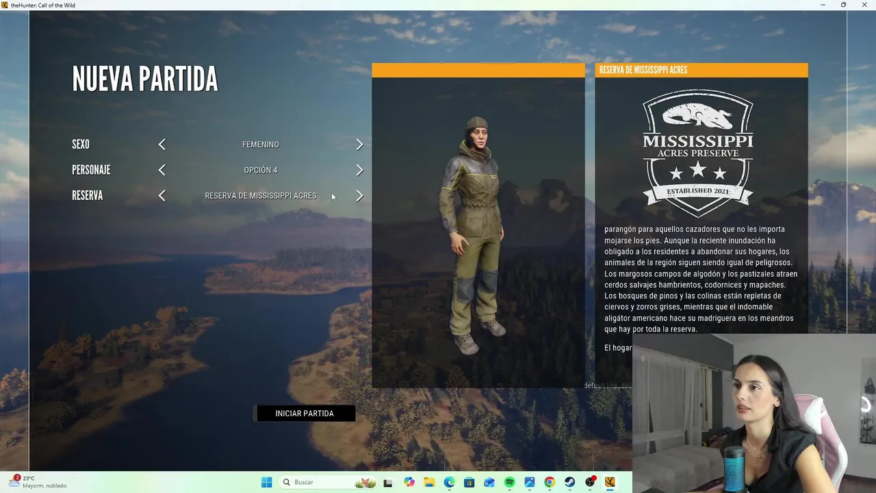Click the SEXO label

(81, 144)
